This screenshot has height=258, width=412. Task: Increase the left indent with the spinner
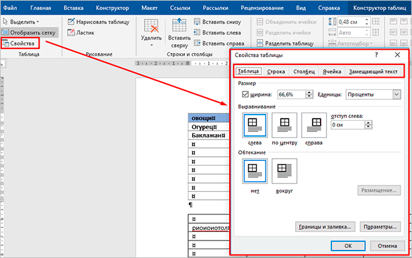368,123
